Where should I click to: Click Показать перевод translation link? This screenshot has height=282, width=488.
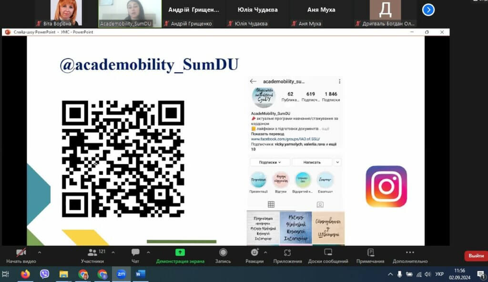pos(268,134)
